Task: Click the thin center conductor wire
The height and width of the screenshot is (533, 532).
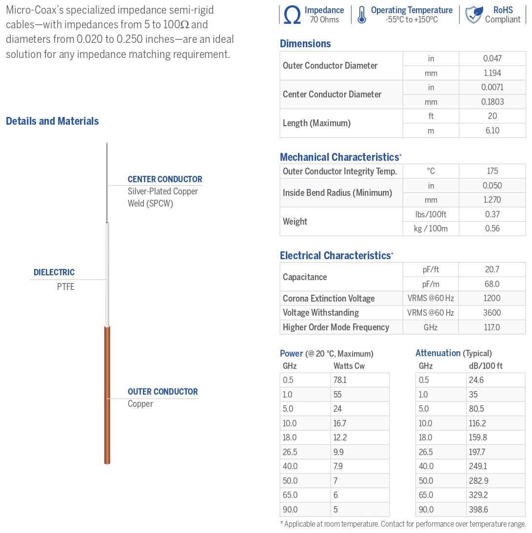Action: click(107, 183)
